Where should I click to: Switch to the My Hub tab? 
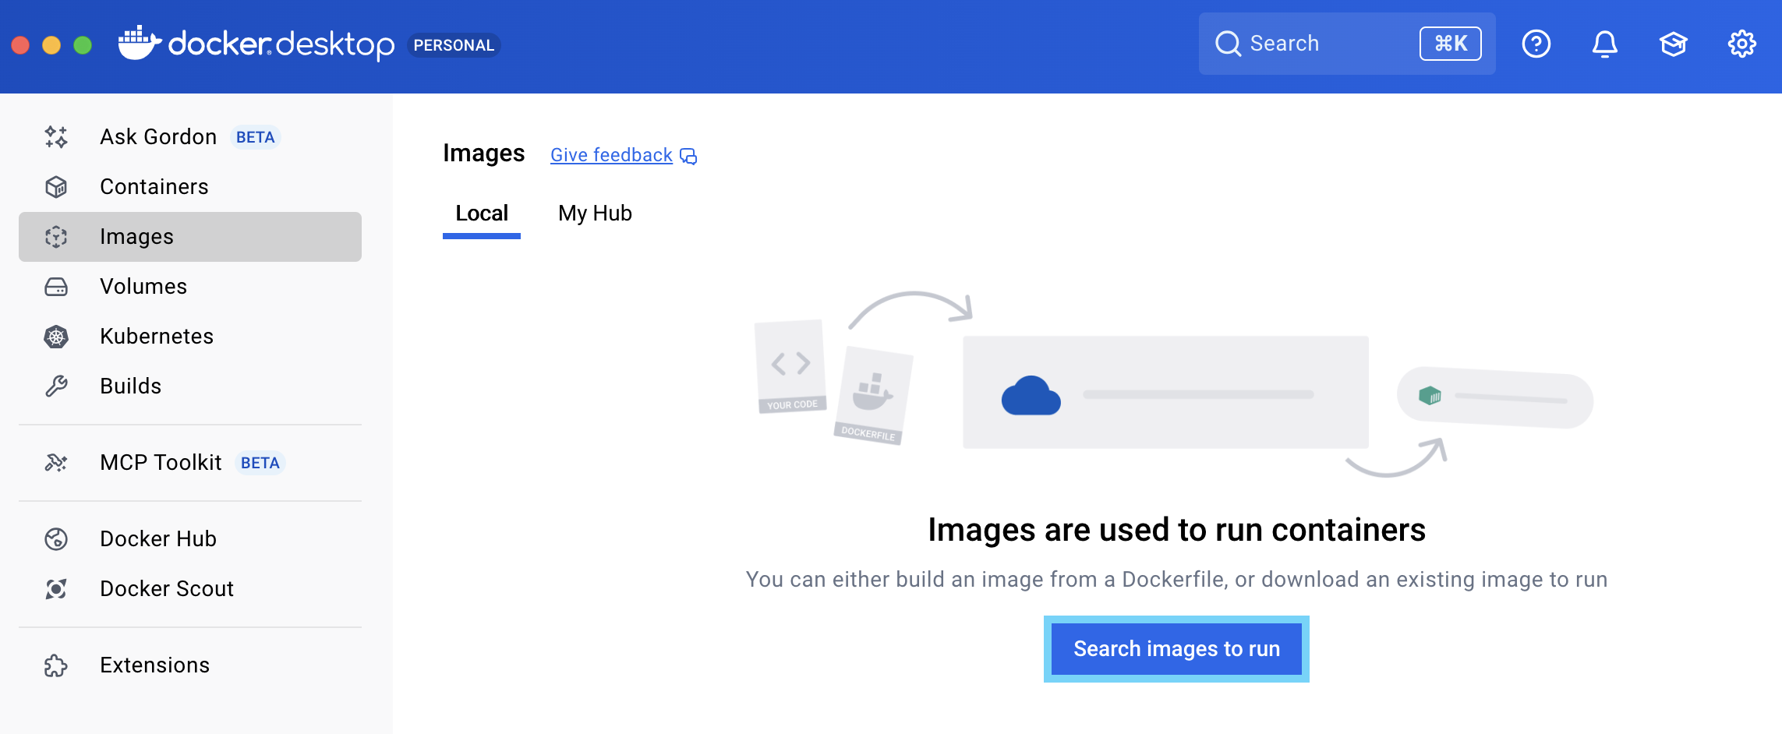[x=595, y=213]
